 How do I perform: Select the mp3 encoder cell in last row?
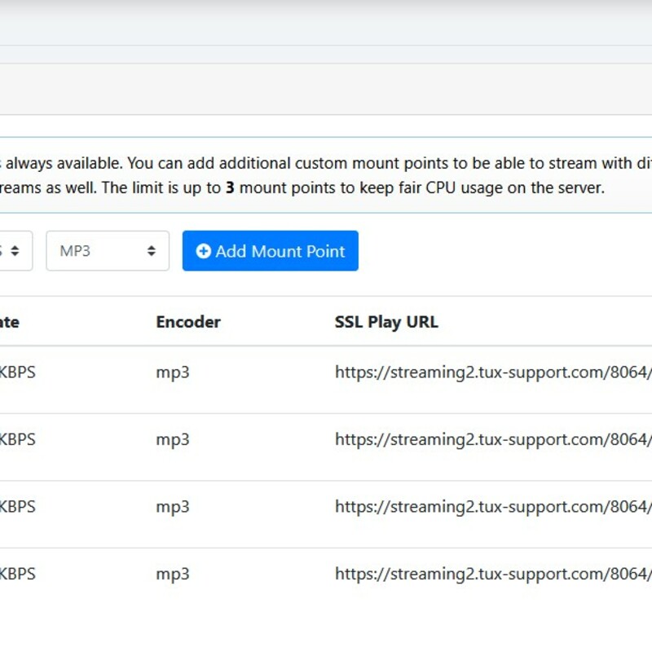coord(173,574)
